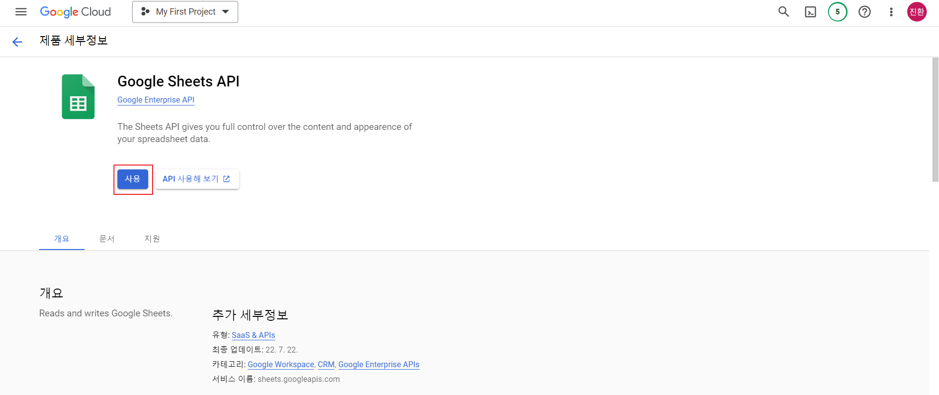Click the vertical page scrollbar
The image size is (939, 395).
click(x=935, y=120)
